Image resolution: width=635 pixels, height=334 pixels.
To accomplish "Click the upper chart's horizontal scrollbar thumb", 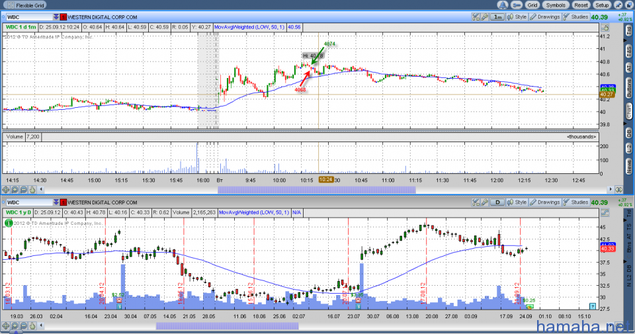I will pos(317,189).
